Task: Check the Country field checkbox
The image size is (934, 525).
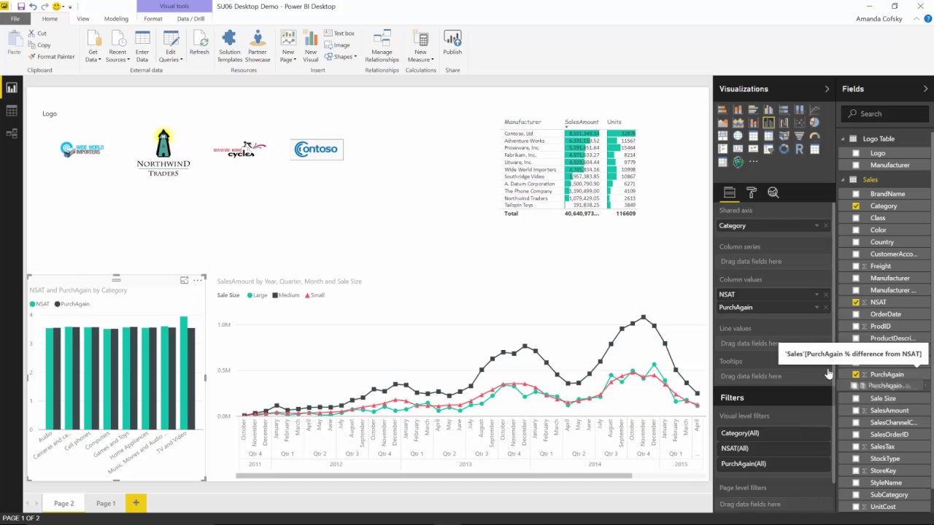Action: pos(856,242)
